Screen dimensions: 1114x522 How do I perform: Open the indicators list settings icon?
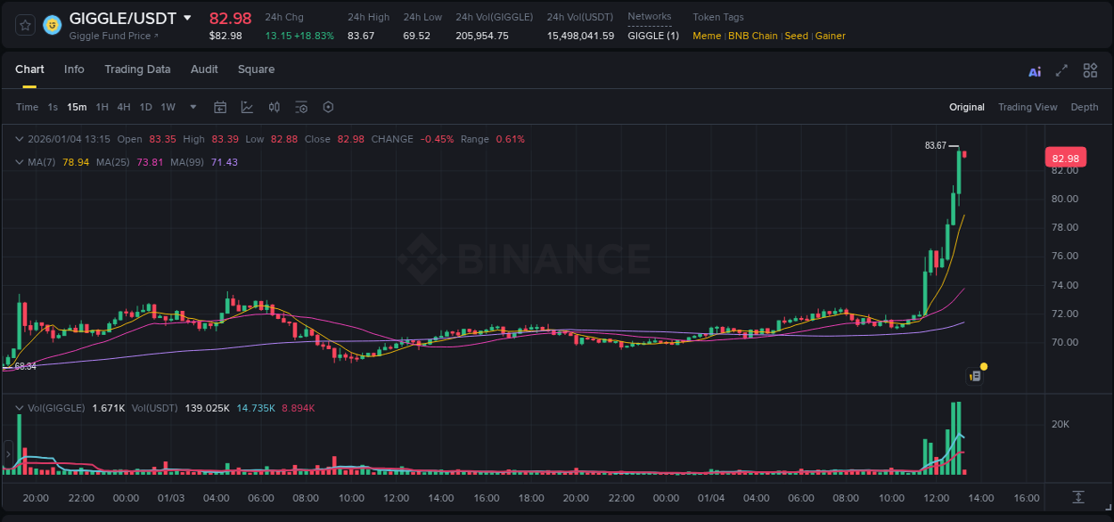tap(301, 107)
